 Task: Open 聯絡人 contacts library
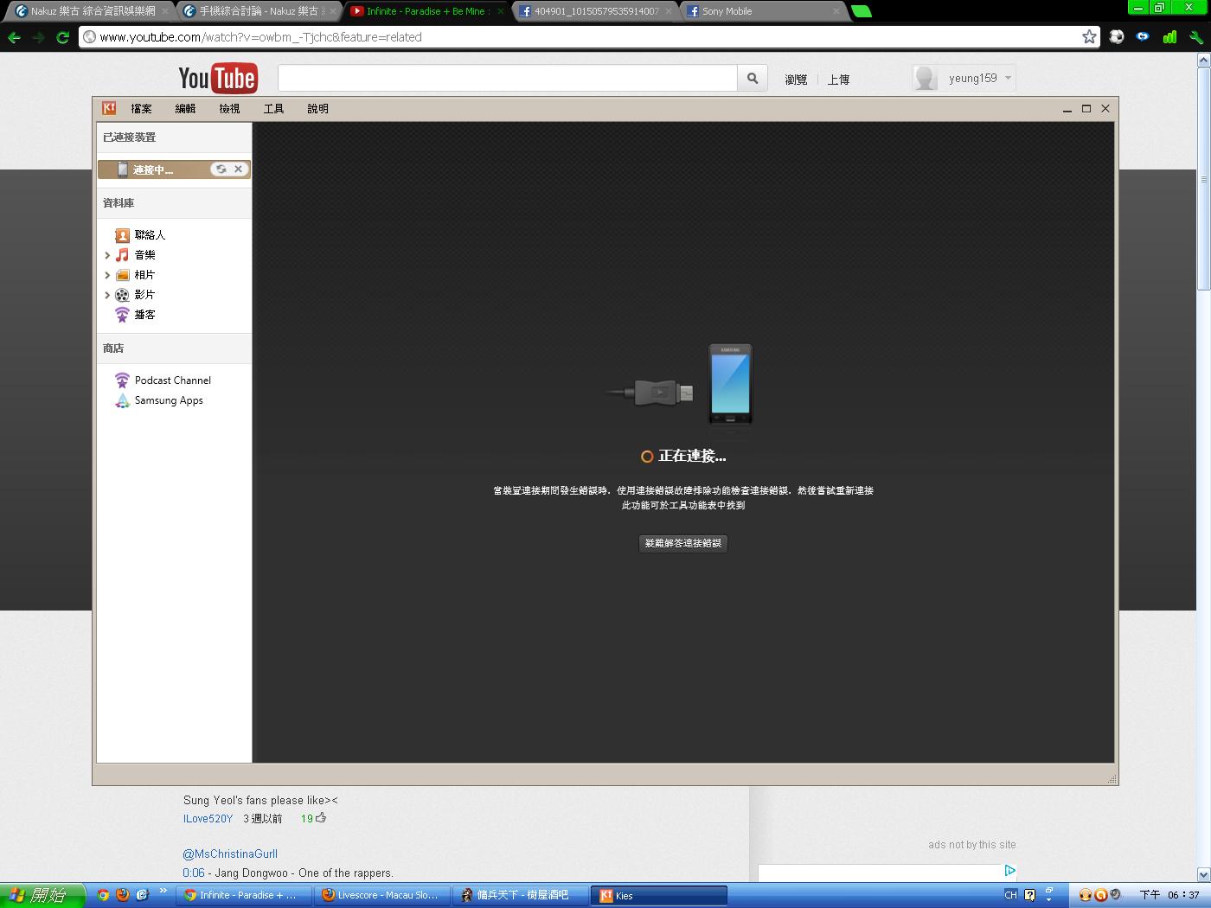[149, 235]
